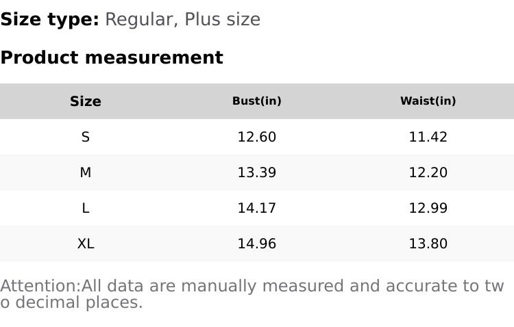514x327 pixels.
Task: Click the 'Size' column header
Action: point(86,101)
